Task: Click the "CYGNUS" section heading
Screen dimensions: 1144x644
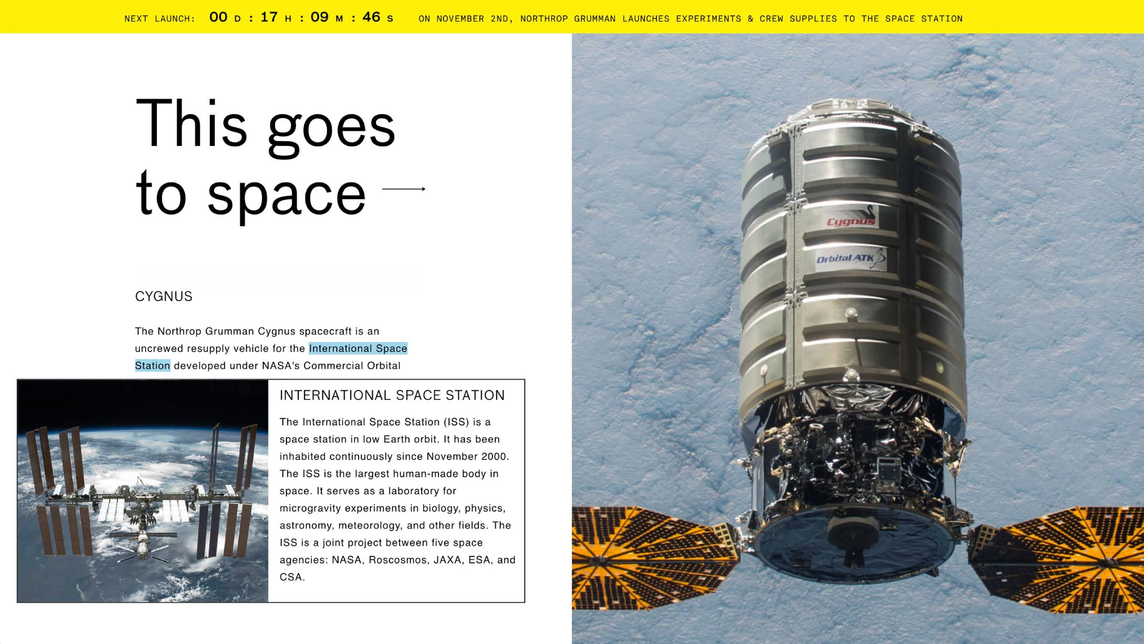Action: [x=164, y=296]
